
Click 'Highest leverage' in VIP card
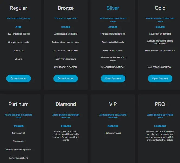point(113,133)
